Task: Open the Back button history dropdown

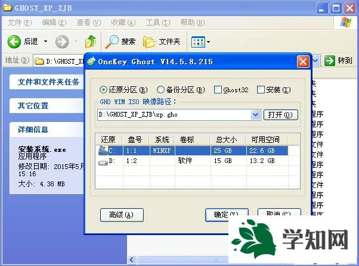Action: [45, 42]
